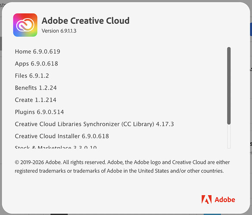252x215 pixels.
Task: Select the Create 1.1.214 entry
Action: click(x=36, y=100)
